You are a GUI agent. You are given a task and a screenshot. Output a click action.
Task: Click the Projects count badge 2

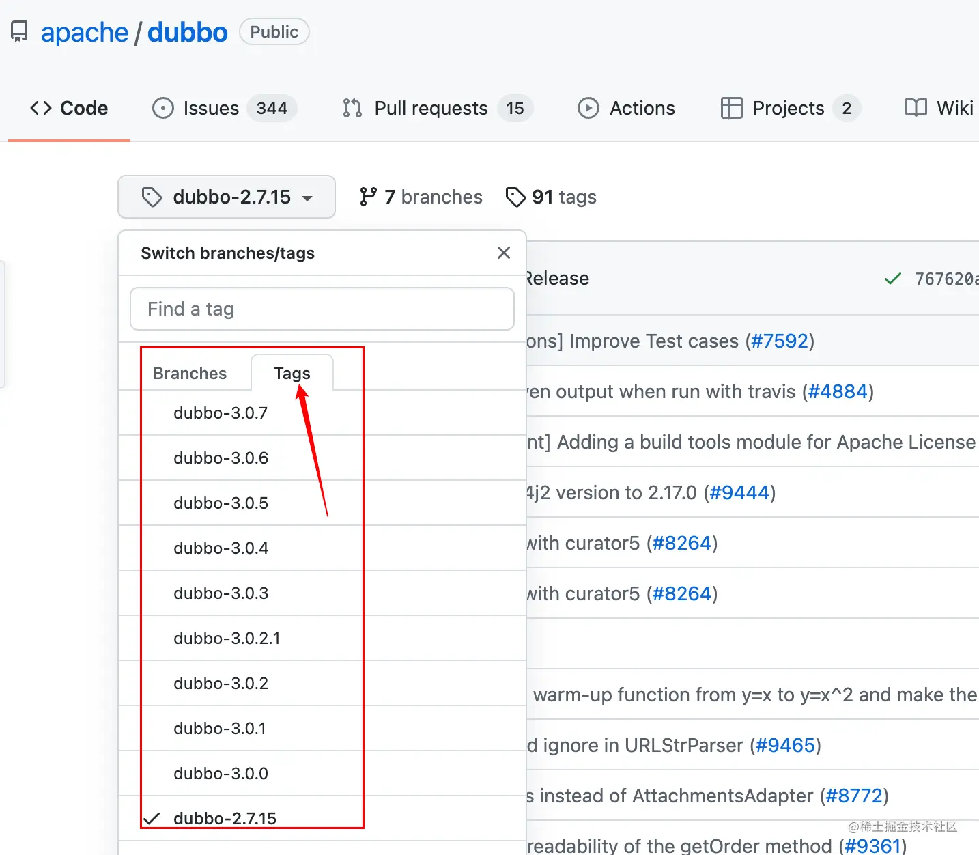click(x=847, y=108)
